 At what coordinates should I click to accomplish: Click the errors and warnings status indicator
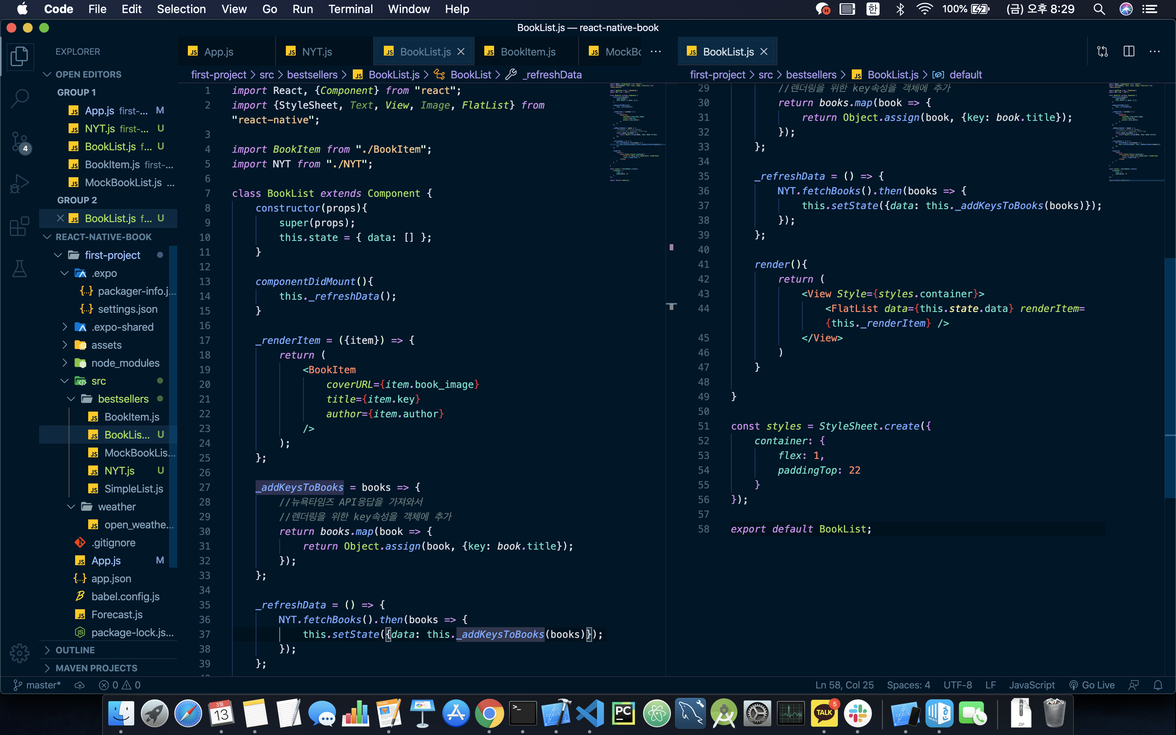click(120, 685)
